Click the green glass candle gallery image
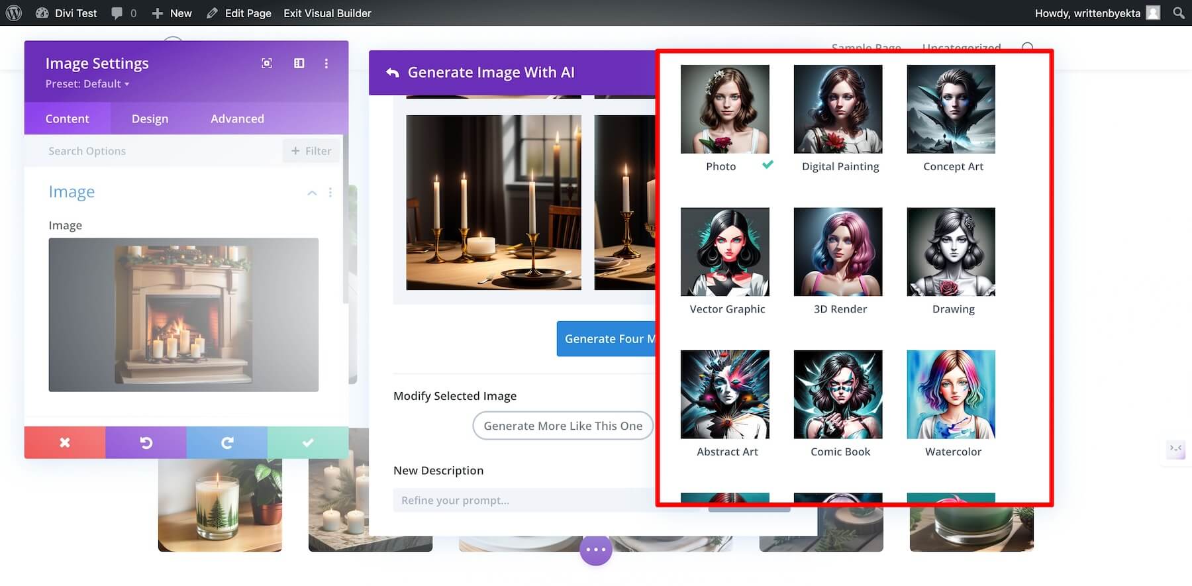The image size is (1192, 586). (971, 528)
